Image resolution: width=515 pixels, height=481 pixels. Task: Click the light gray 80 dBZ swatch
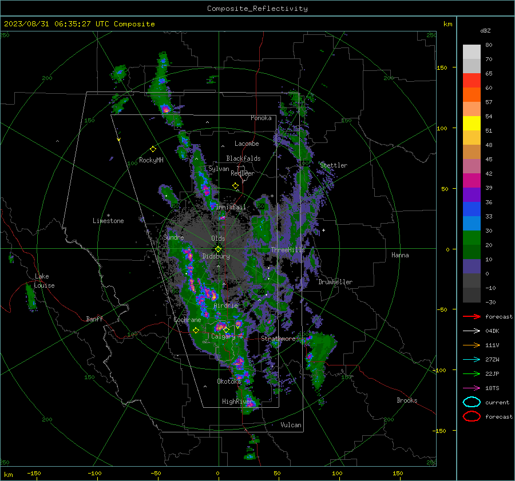click(472, 52)
